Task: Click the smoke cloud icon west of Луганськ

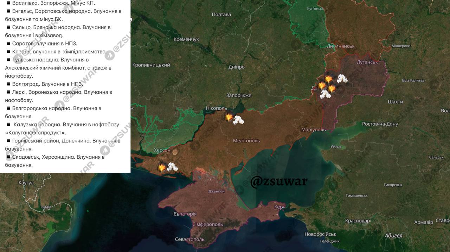Action: 342,79
